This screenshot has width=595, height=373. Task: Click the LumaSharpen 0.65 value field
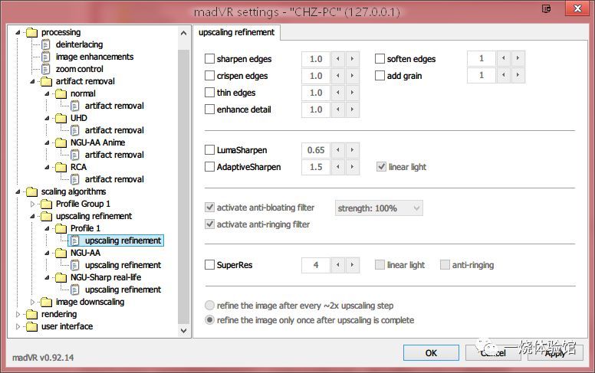coord(316,150)
